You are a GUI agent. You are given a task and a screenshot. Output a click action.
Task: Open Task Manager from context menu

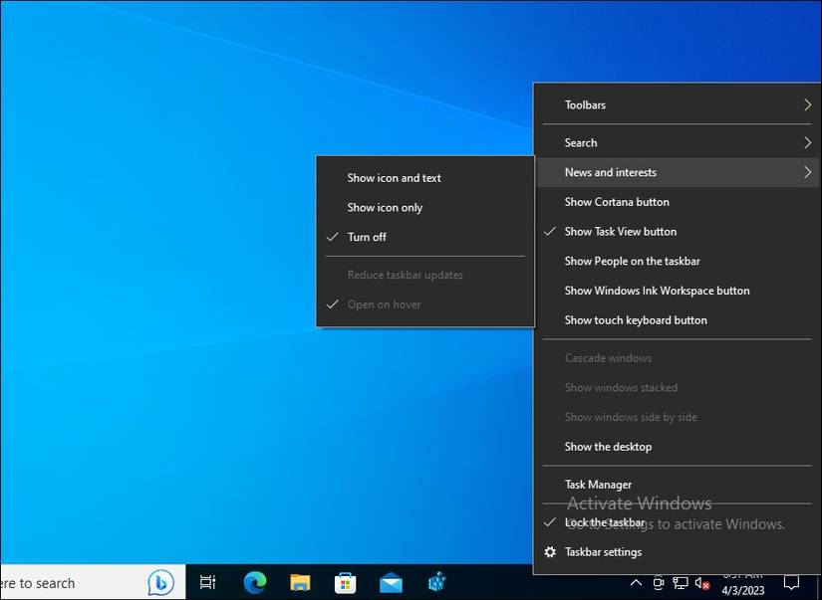click(678, 485)
